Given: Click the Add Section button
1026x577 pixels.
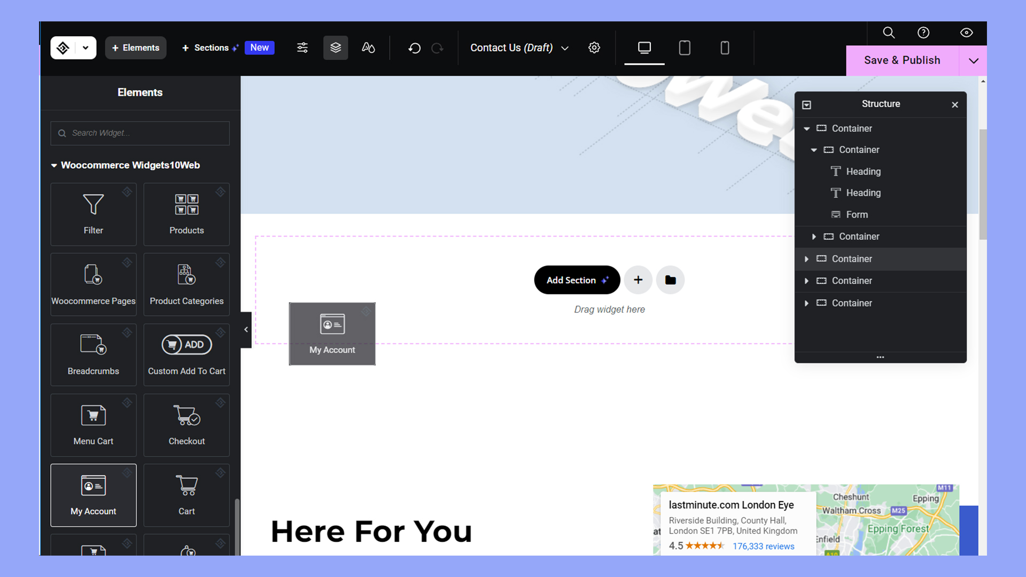Looking at the screenshot, I should tap(577, 280).
